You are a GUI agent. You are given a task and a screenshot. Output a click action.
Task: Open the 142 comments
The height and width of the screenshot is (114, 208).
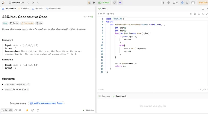pyautogui.click(x=18, y=110)
